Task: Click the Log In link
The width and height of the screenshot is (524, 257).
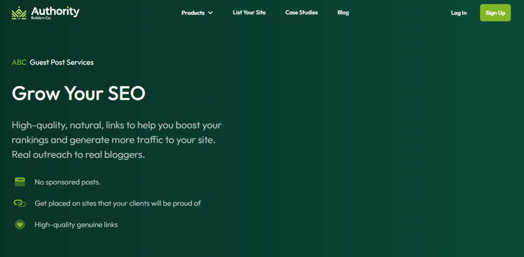Action: (x=458, y=13)
